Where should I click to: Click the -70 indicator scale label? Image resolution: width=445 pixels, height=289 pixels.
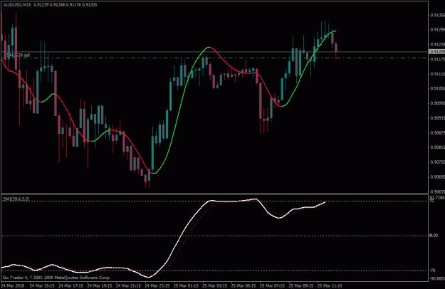(432, 270)
